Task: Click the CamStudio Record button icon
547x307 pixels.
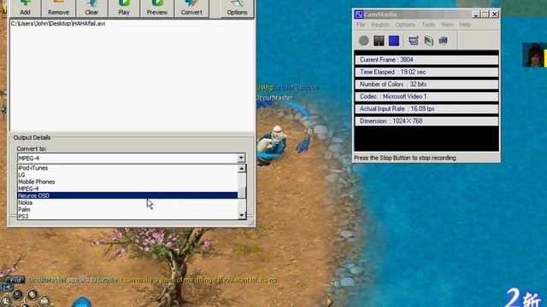Action: coord(364,41)
